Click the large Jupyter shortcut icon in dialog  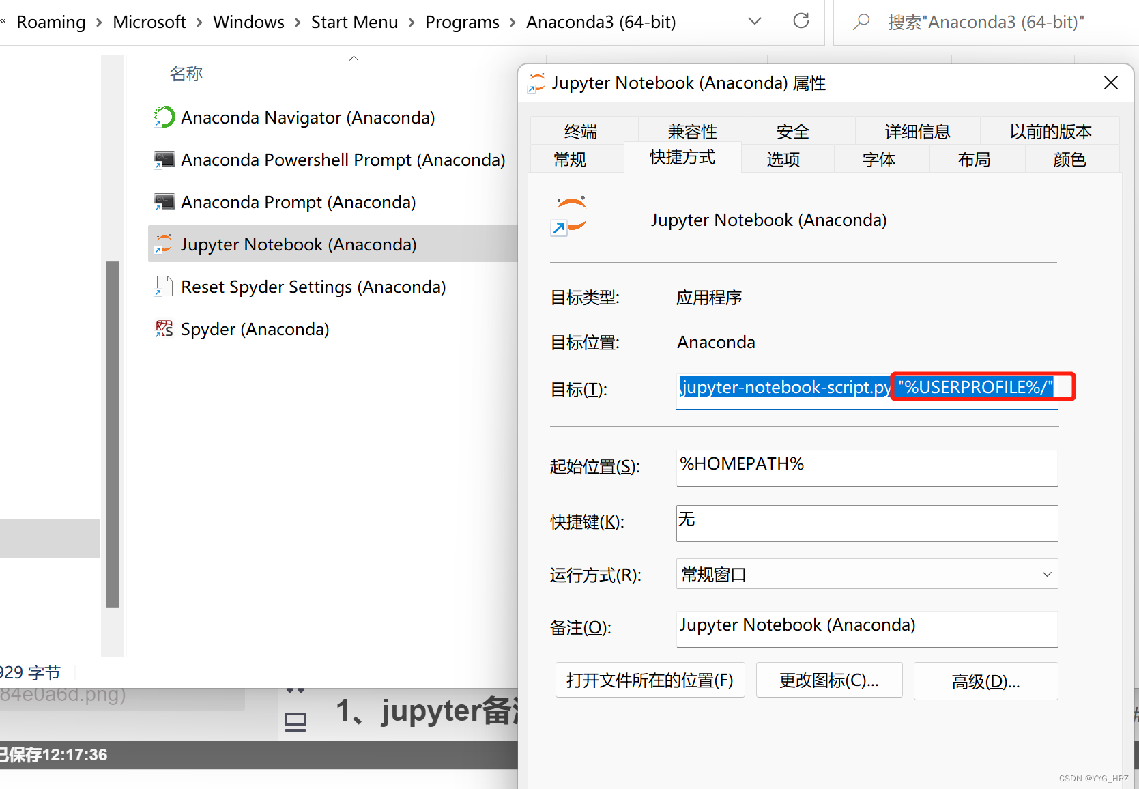pos(569,216)
